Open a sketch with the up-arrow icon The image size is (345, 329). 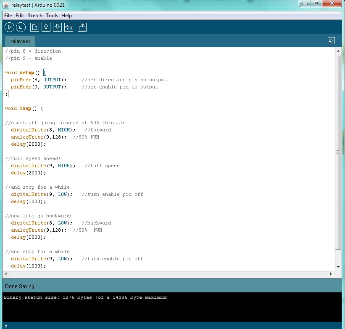pyautogui.click(x=46, y=27)
